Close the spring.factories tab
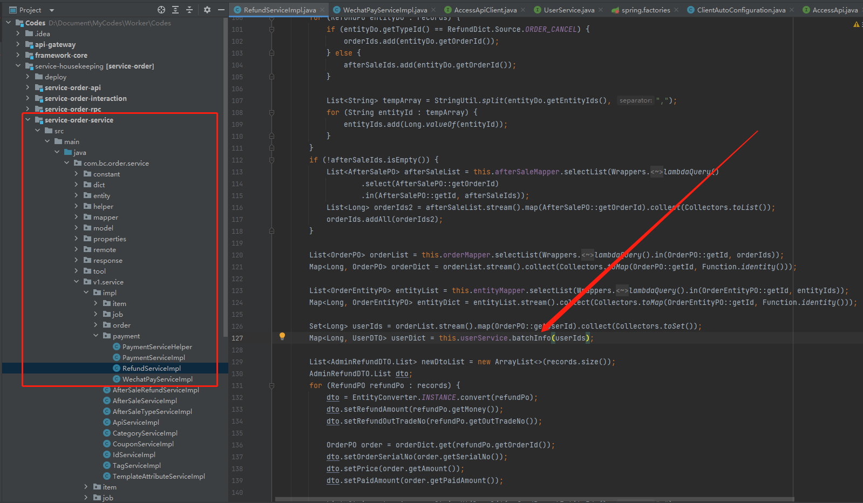The height and width of the screenshot is (503, 863). click(676, 10)
